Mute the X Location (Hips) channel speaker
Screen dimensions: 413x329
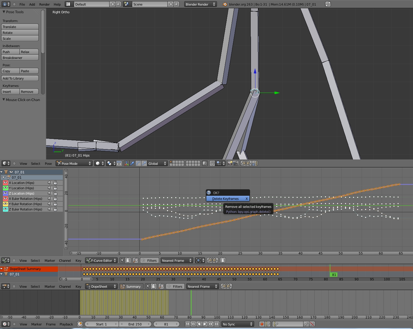pyautogui.click(x=50, y=183)
